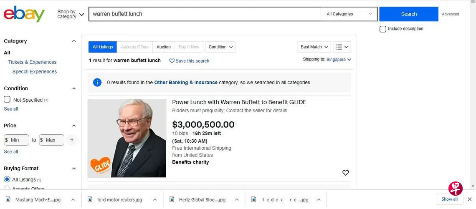The height and width of the screenshot is (209, 476).
Task: Click the heart icon to watch listing
Action: pos(346,173)
